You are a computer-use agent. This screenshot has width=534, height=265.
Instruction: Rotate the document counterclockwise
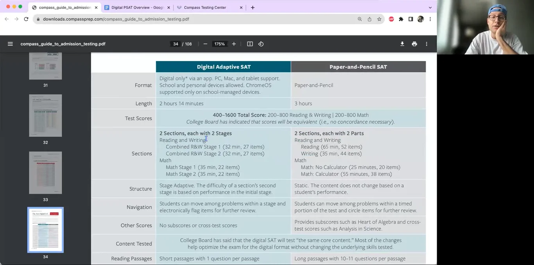tap(261, 44)
